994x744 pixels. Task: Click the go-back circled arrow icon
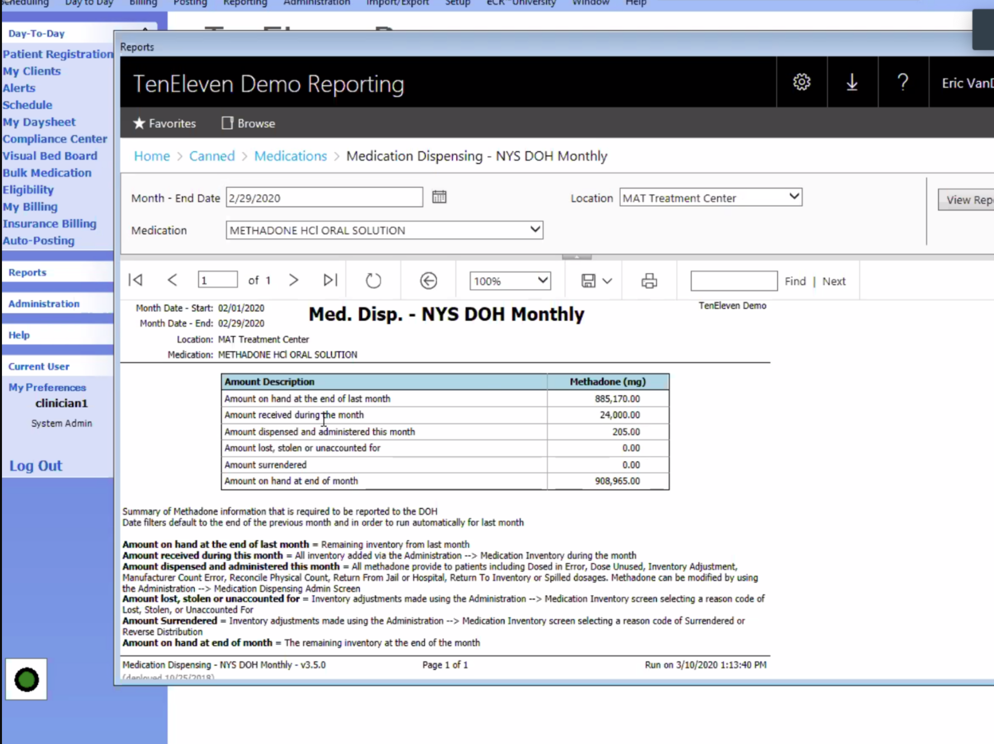428,281
